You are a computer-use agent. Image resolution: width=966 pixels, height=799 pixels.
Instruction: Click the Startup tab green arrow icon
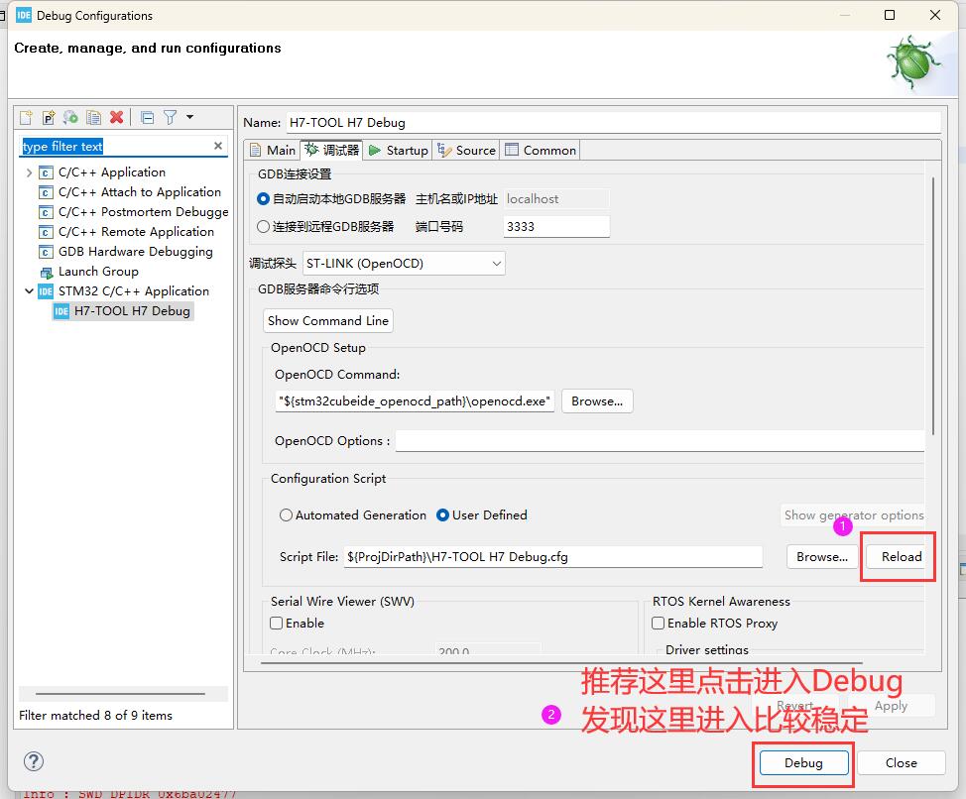375,151
